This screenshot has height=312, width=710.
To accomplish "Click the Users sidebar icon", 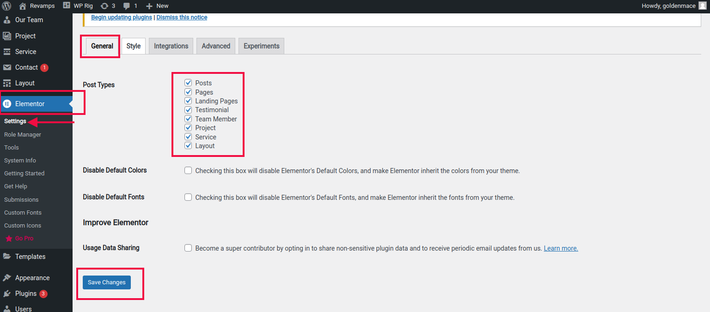I will 7,308.
